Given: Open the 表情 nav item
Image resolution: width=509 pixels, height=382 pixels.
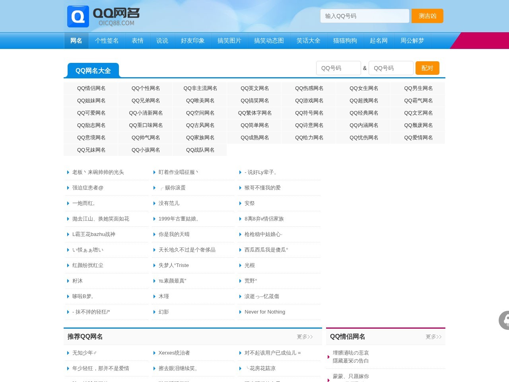Looking at the screenshot, I should click(138, 41).
